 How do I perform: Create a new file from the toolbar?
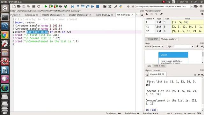(14, 6)
